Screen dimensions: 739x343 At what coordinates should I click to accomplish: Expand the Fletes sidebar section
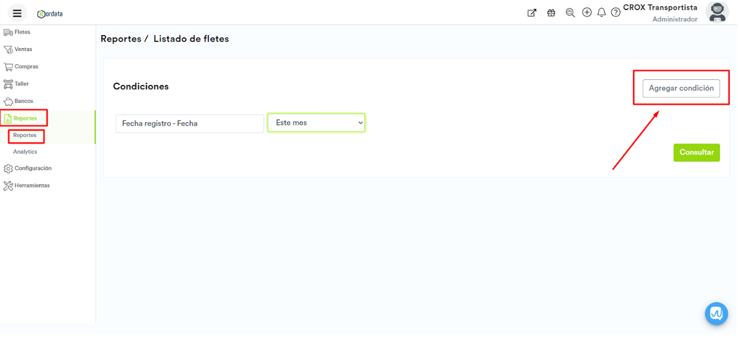tap(22, 32)
